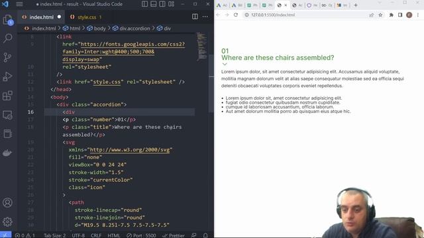424x238 pixels.
Task: Toggle the primary side bar layout icon
Action: tap(144, 4)
